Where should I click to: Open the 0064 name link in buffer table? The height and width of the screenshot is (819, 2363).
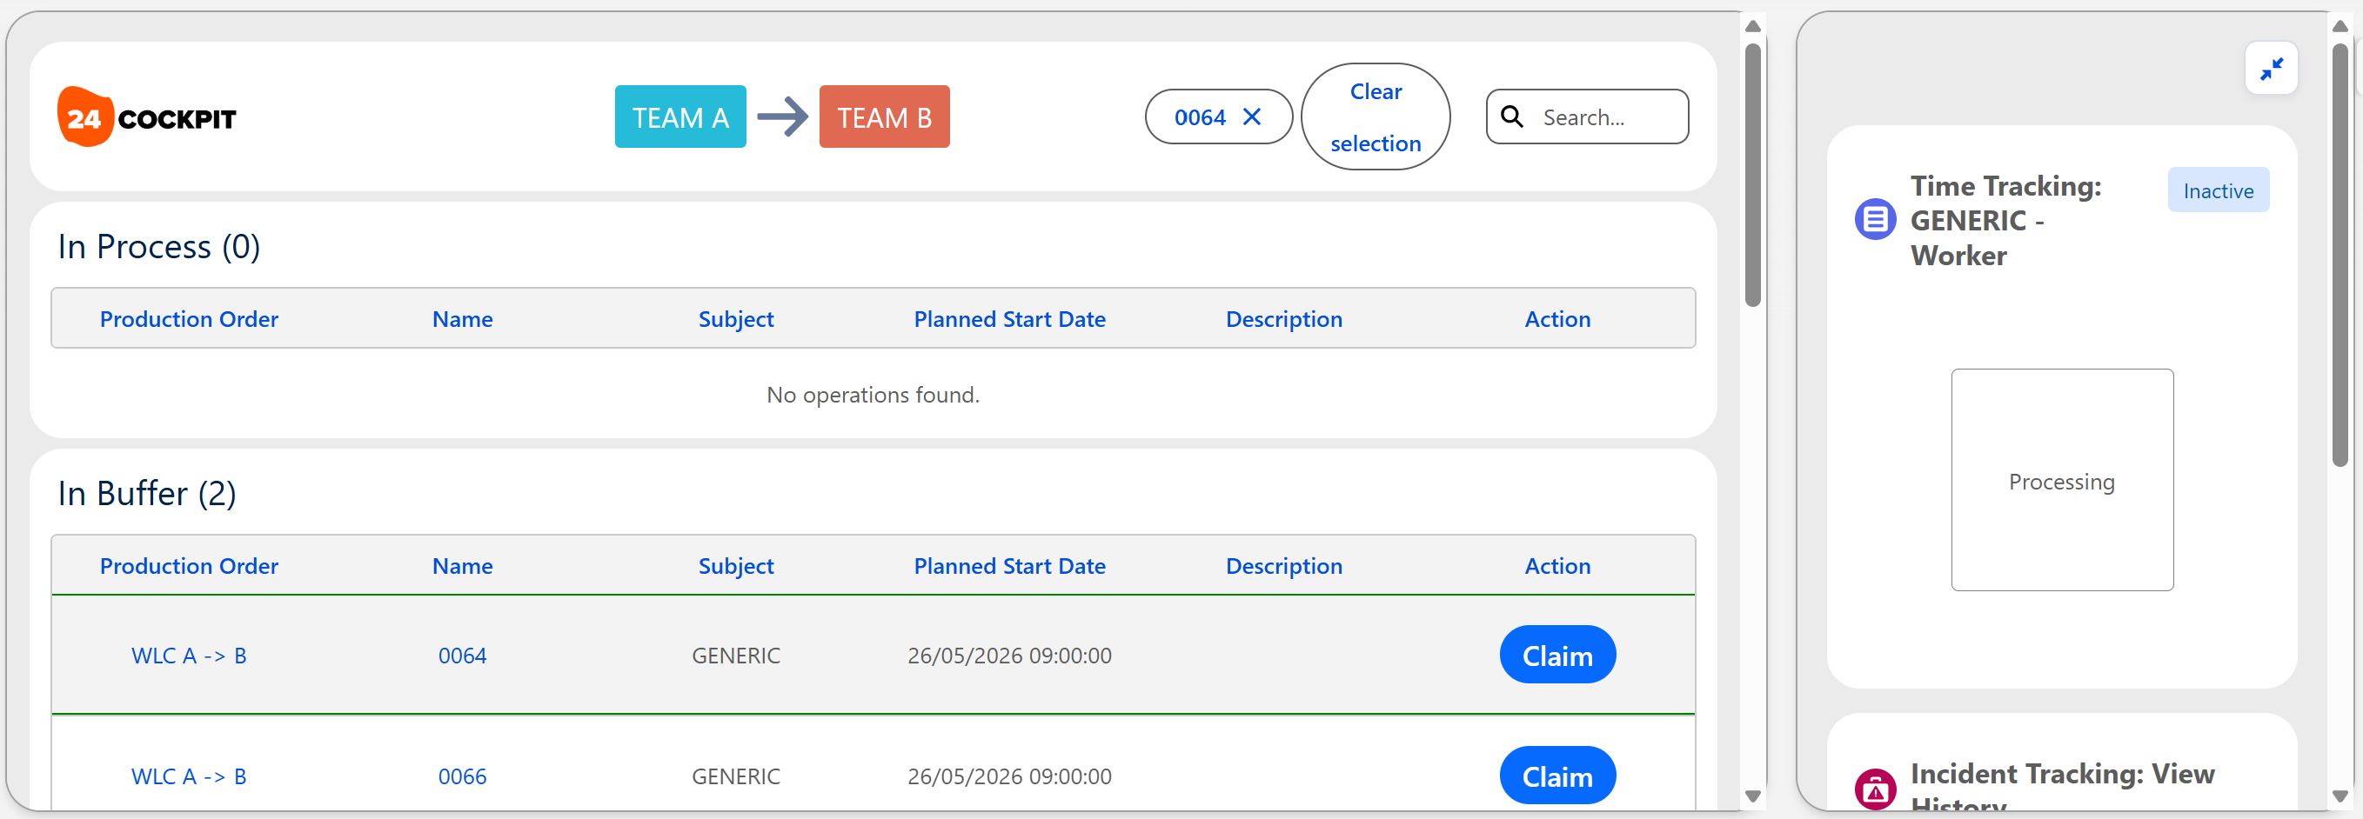point(462,656)
